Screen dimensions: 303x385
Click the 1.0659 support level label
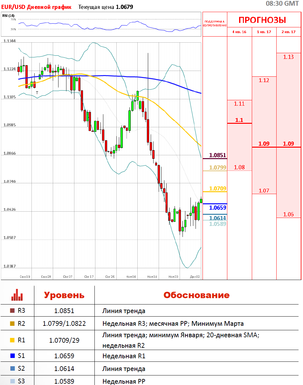217,208
